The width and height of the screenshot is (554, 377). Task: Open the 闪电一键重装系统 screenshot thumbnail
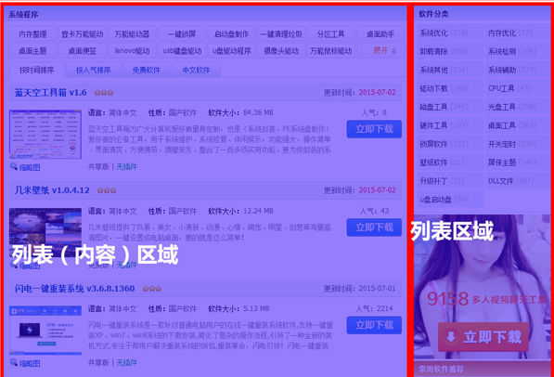[x=45, y=331]
